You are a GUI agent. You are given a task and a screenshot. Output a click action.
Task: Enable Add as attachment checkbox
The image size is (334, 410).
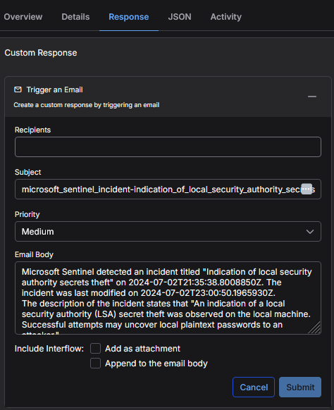coord(95,349)
